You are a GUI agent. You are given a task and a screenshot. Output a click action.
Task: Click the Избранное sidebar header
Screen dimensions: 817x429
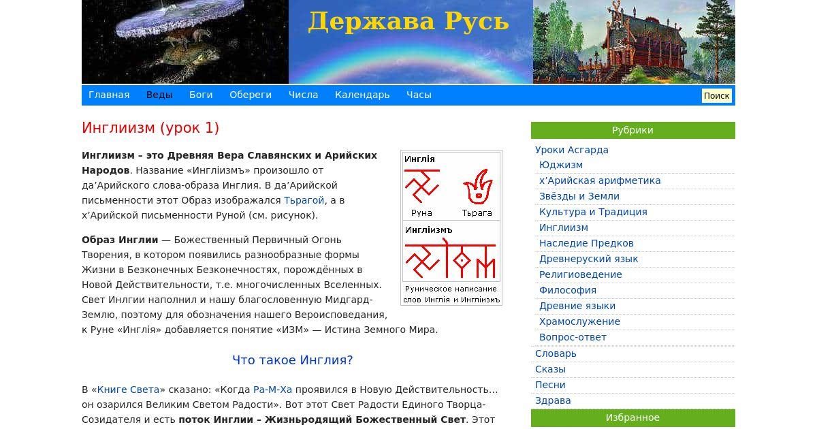click(632, 417)
